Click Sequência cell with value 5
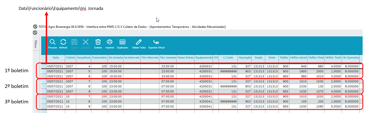This screenshot has width=366, height=113. [84, 71]
